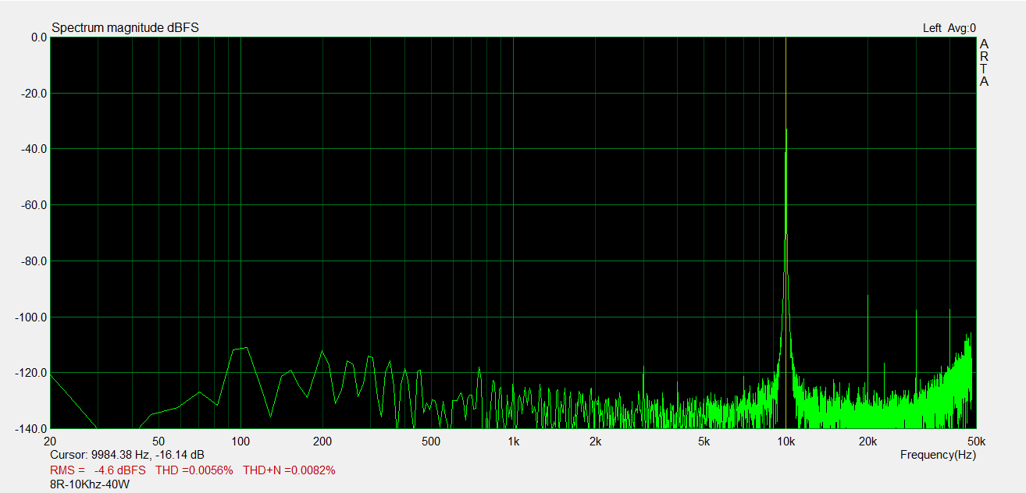
Task: Click the '8R-10Khz-40W' caption text
Action: (89, 484)
